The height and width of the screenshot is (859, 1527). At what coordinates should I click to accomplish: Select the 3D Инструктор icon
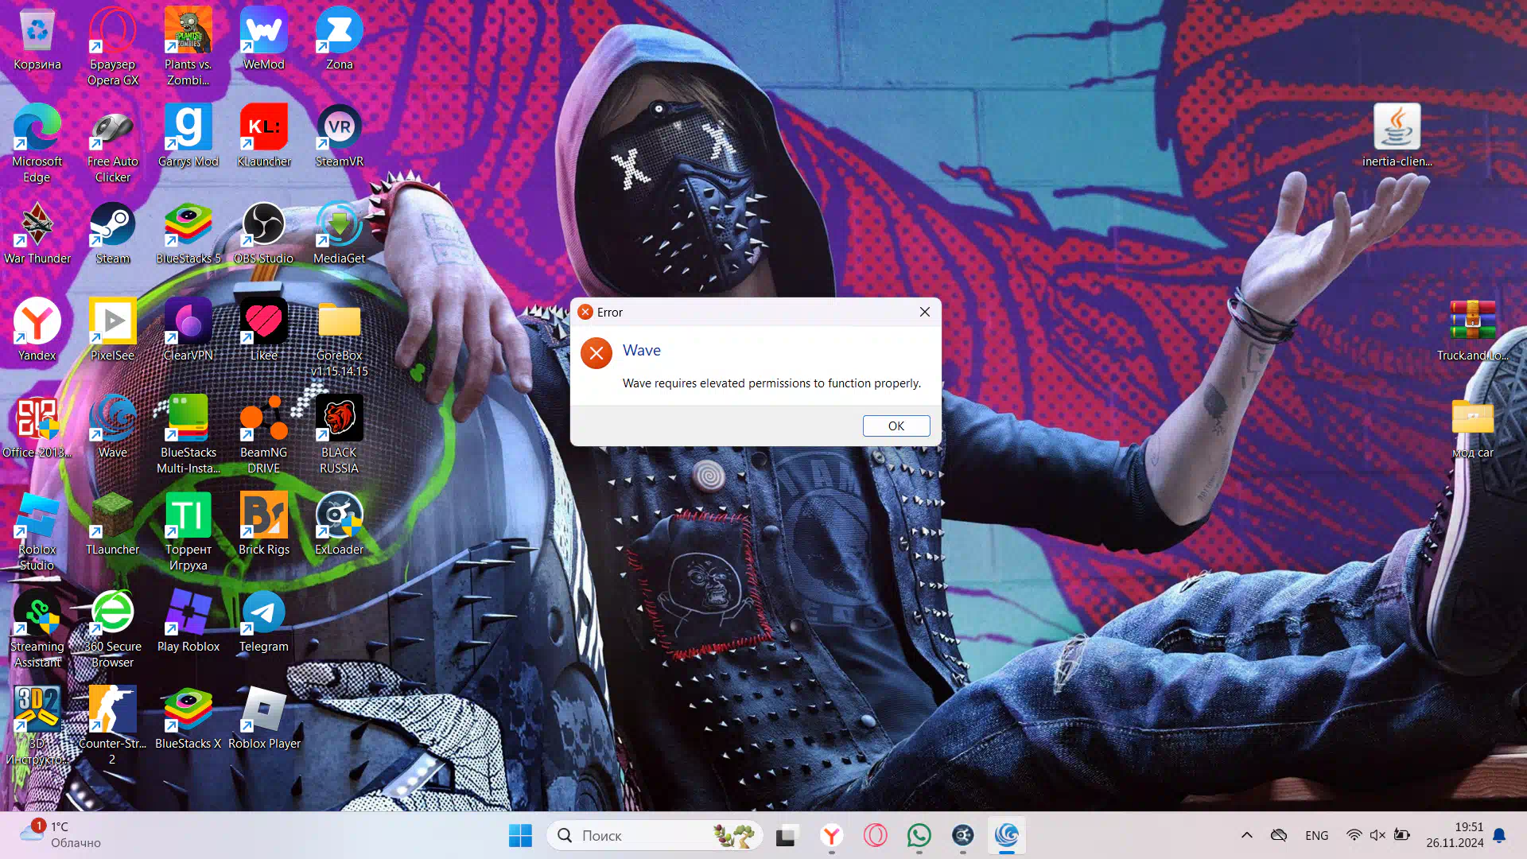(x=37, y=725)
